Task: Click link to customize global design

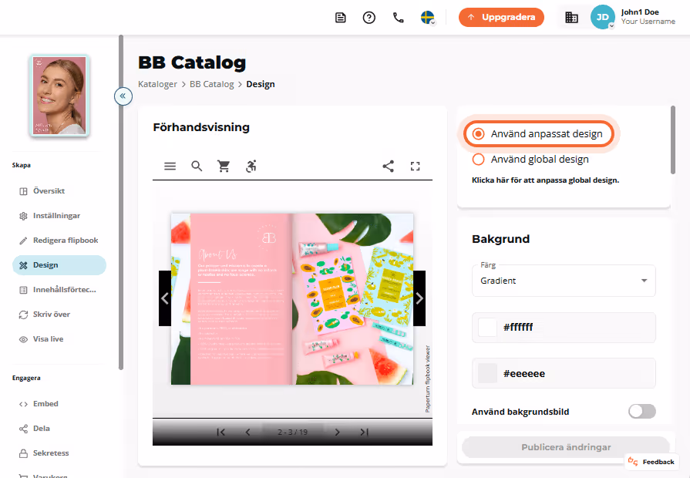Action: pyautogui.click(x=545, y=180)
